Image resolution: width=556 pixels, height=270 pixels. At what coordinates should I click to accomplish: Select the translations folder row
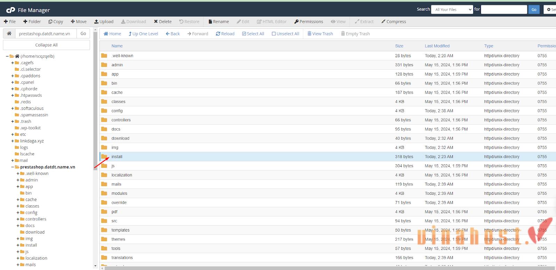coord(328,258)
